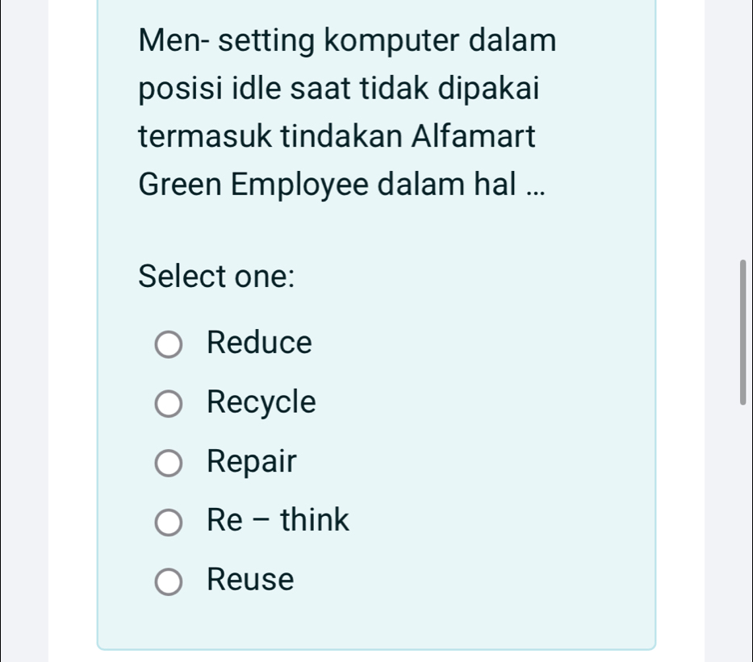Click the "Select one:" prompt text
Screen dimensions: 753x662
[215, 277]
